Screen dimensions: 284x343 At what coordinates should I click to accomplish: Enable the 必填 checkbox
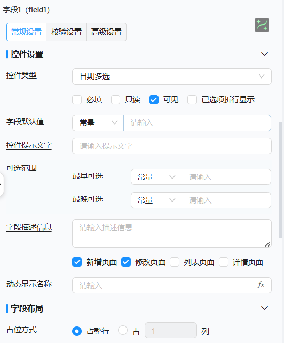(x=77, y=100)
